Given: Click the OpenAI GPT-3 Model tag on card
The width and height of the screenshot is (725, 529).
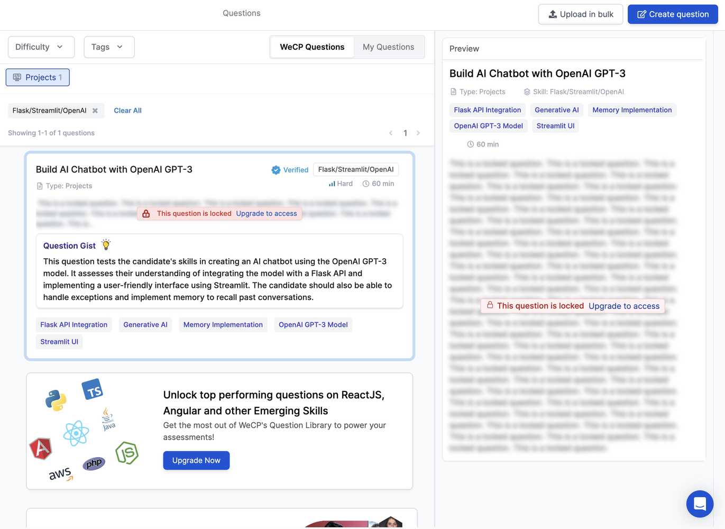Looking at the screenshot, I should coord(313,325).
